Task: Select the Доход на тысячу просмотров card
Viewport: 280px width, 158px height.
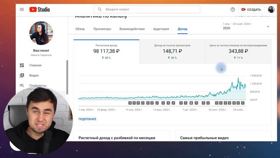Action: click(x=172, y=51)
